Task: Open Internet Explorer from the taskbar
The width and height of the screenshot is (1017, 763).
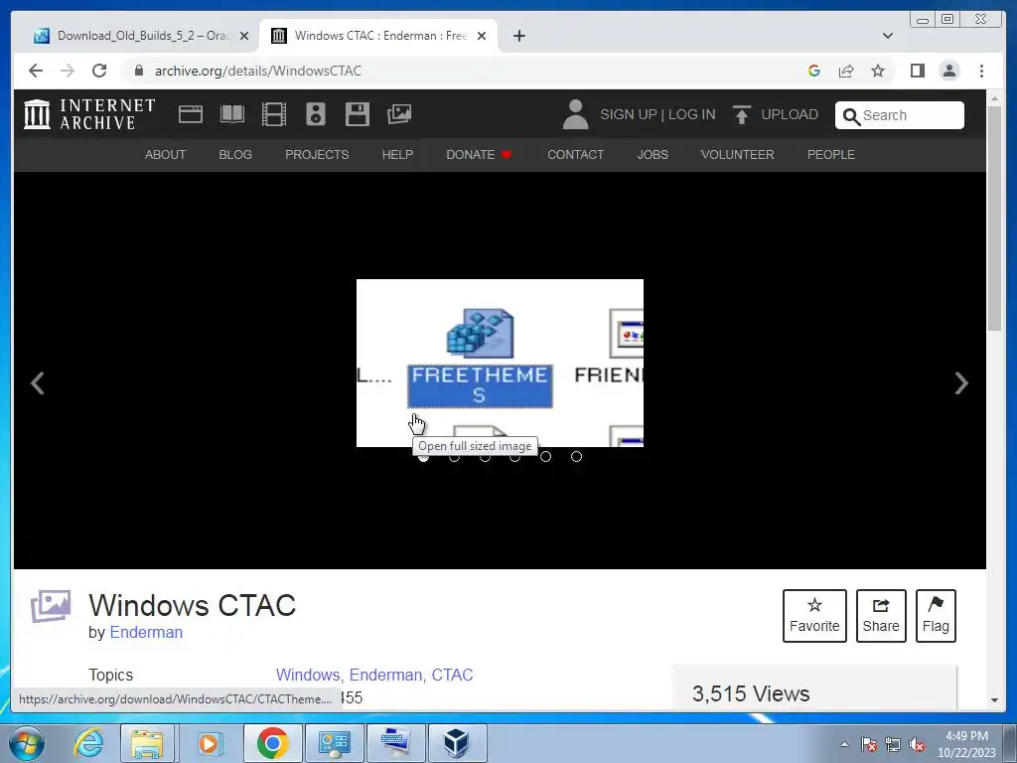Action: [88, 743]
